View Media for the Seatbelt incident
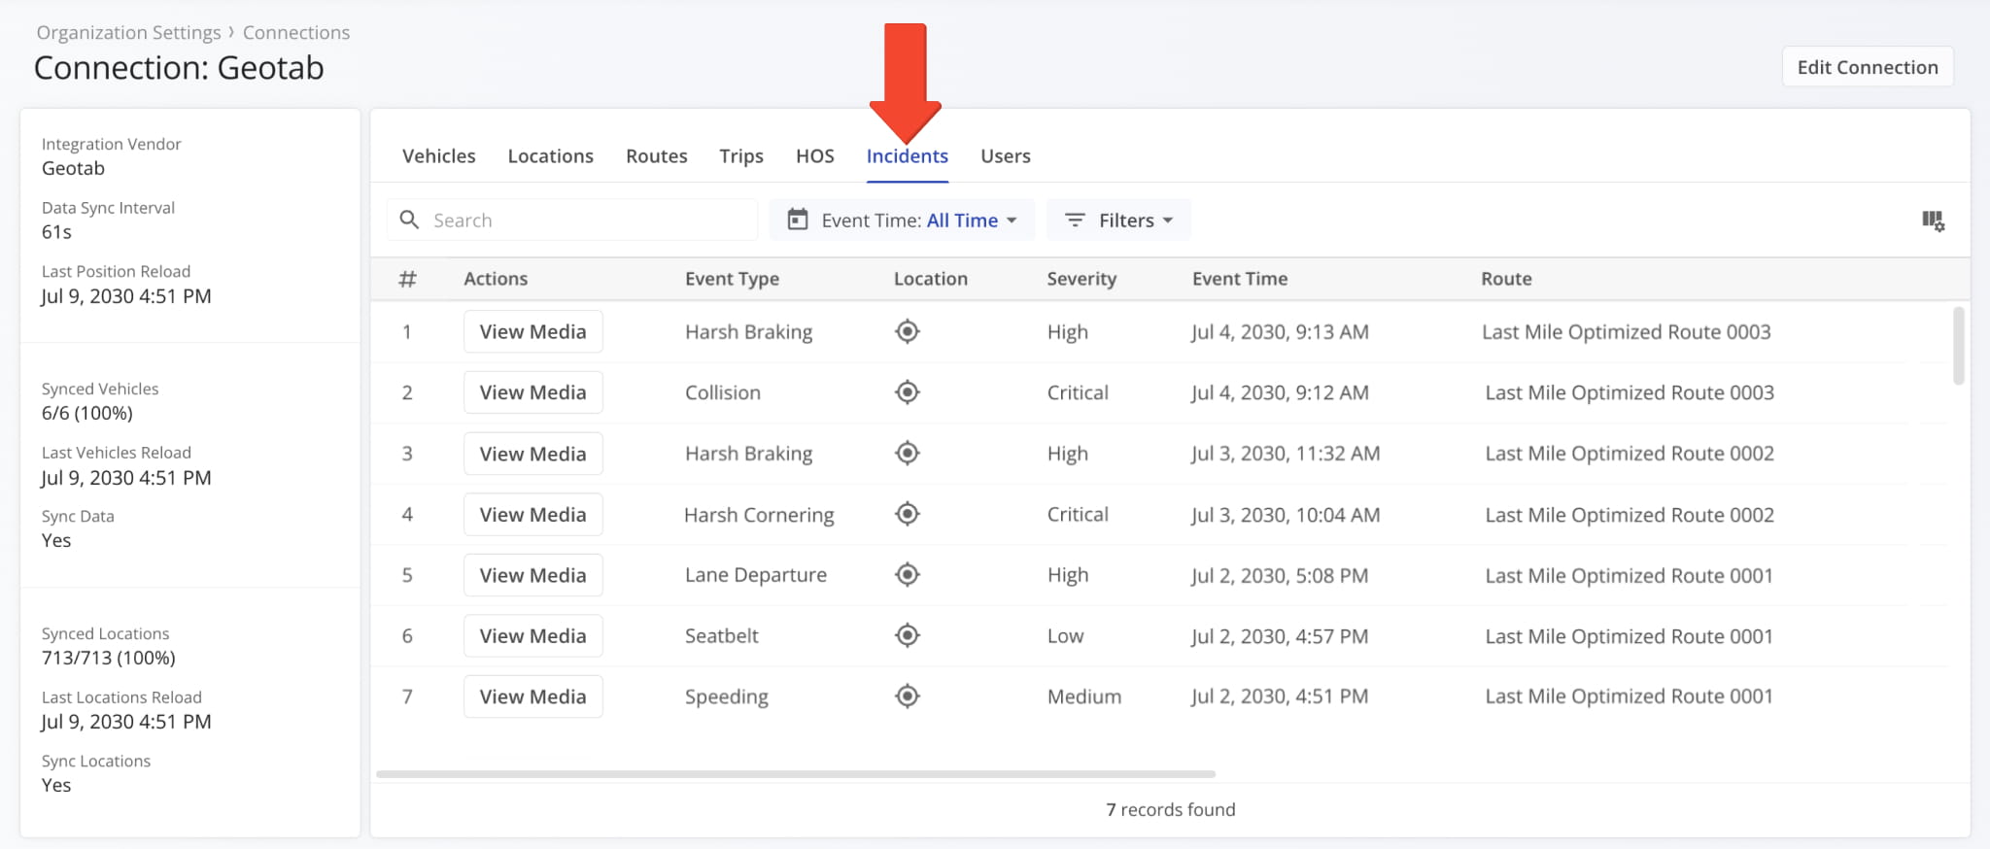 coord(532,635)
